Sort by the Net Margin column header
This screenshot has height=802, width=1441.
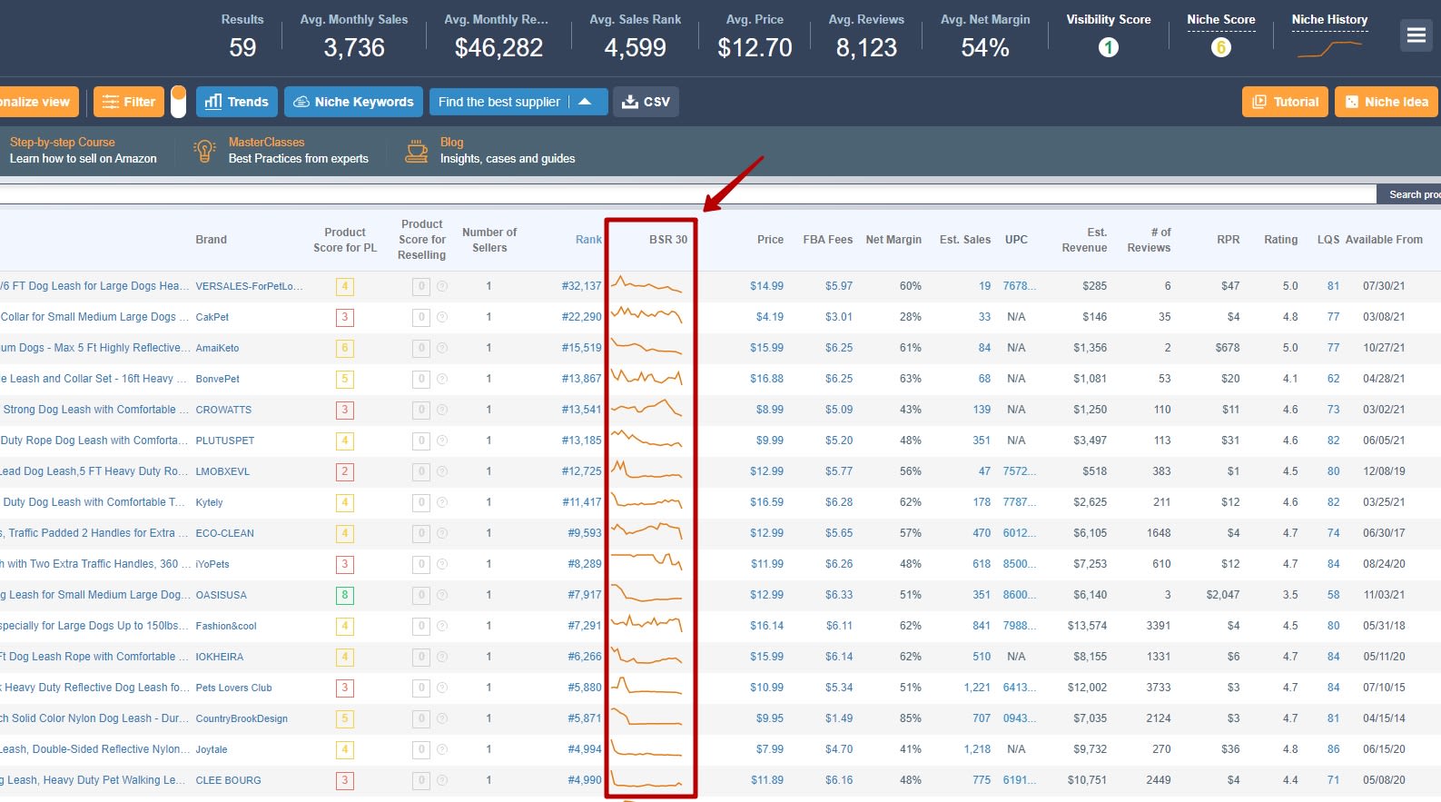click(893, 240)
